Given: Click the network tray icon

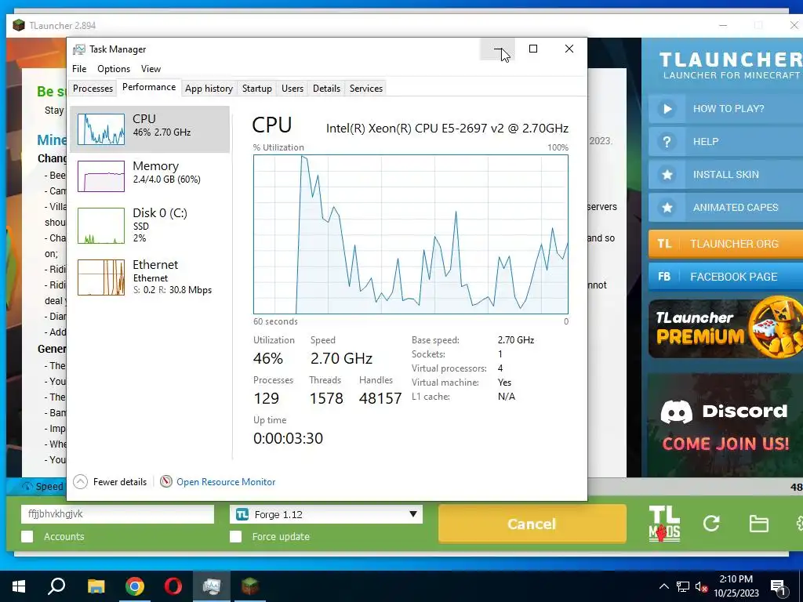Looking at the screenshot, I should point(683,586).
